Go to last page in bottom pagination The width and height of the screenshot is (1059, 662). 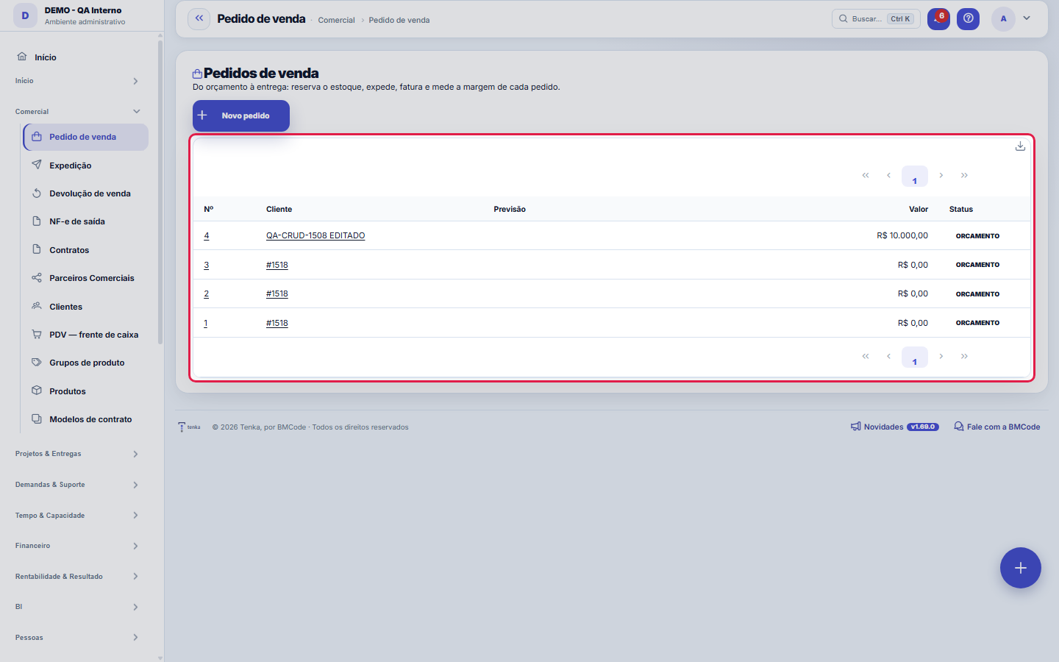coord(964,356)
